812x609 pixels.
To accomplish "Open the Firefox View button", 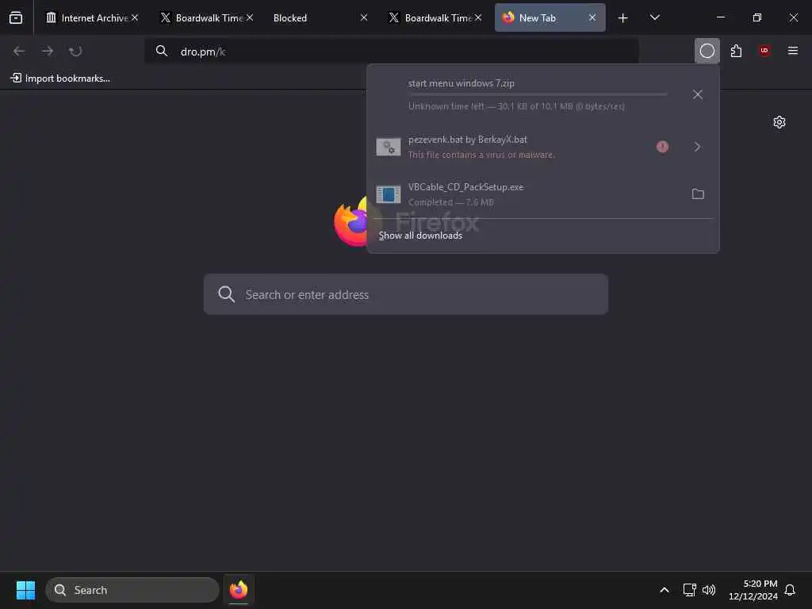I will [16, 17].
